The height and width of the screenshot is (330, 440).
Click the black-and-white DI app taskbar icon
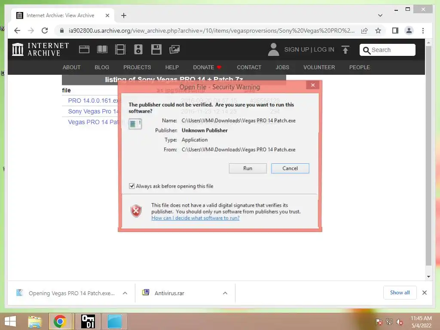point(88,321)
